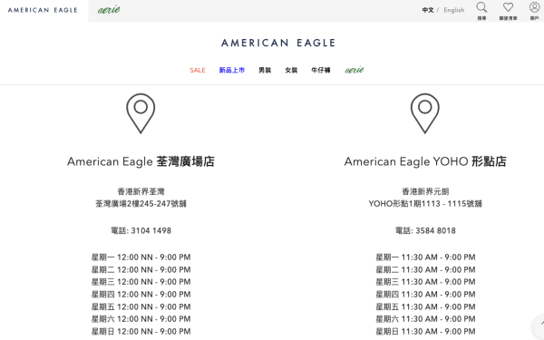Image resolution: width=544 pixels, height=340 pixels.
Task: Open the search magnifier icon
Action: click(481, 7)
